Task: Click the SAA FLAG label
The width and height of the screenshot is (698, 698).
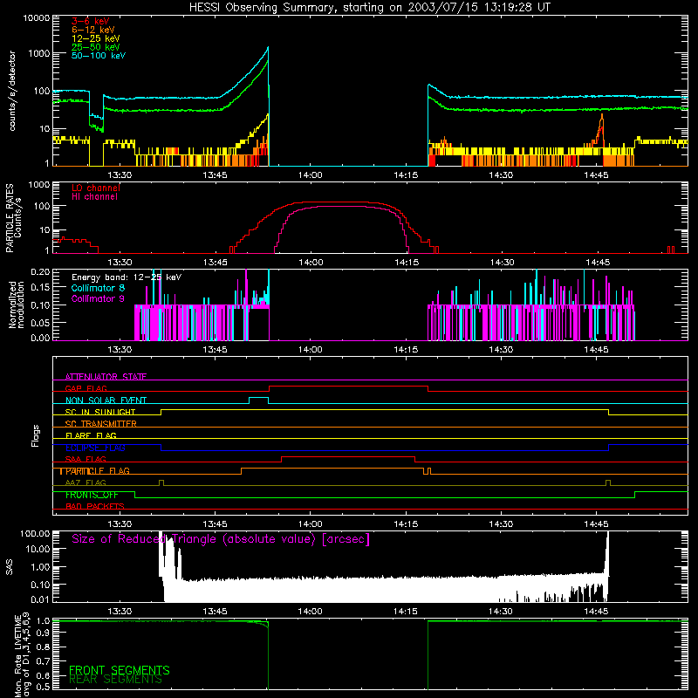Action: click(86, 459)
